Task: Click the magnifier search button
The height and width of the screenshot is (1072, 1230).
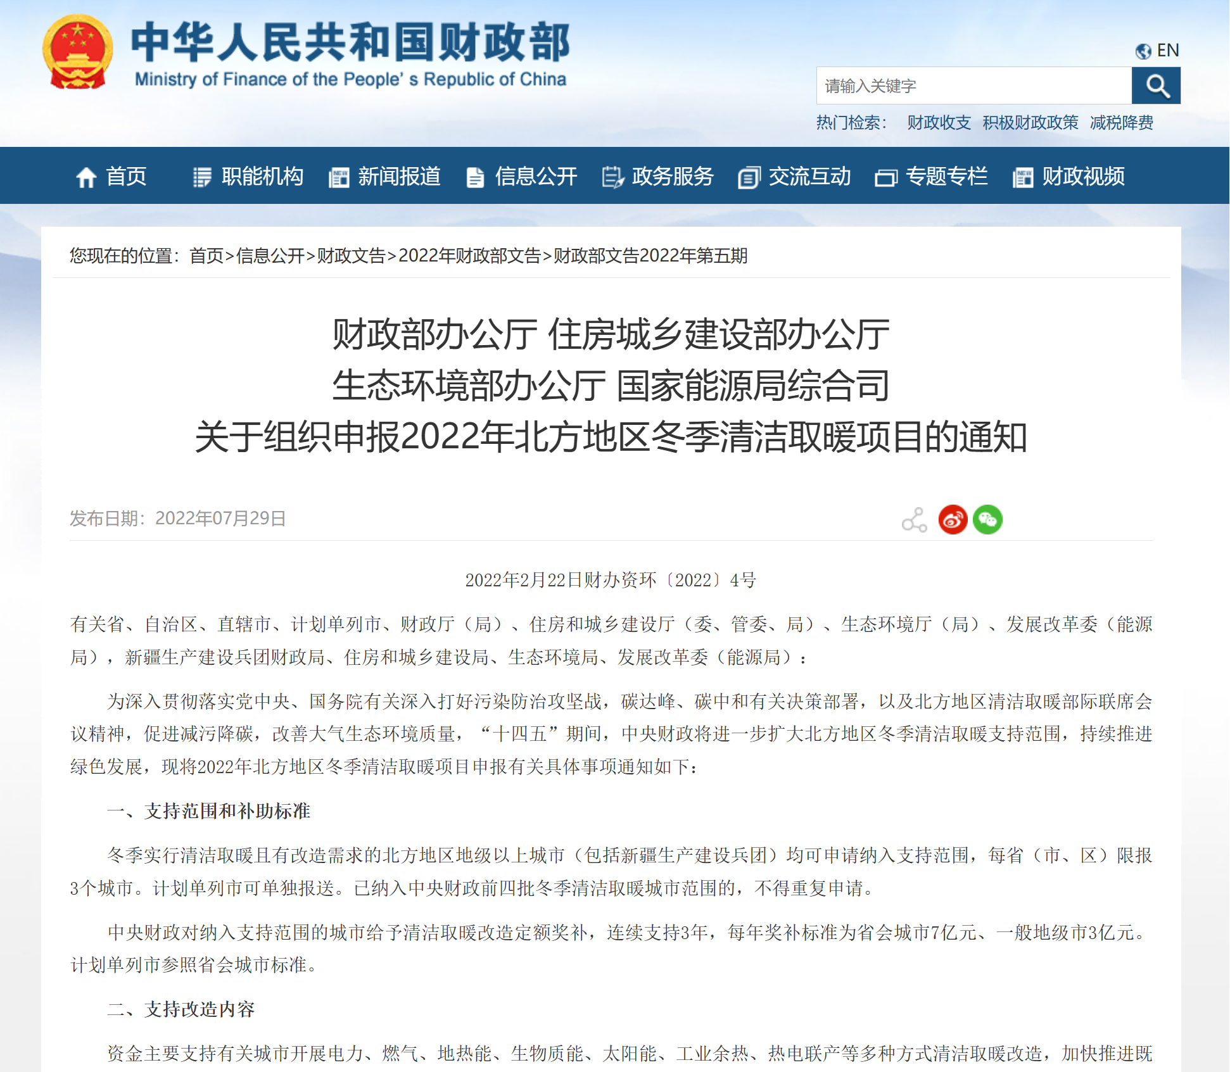Action: click(1156, 85)
